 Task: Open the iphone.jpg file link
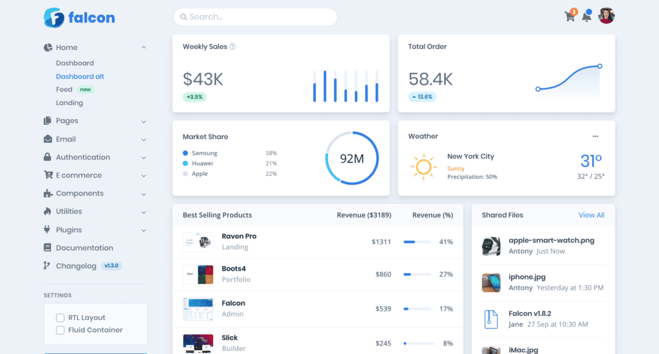coord(527,277)
